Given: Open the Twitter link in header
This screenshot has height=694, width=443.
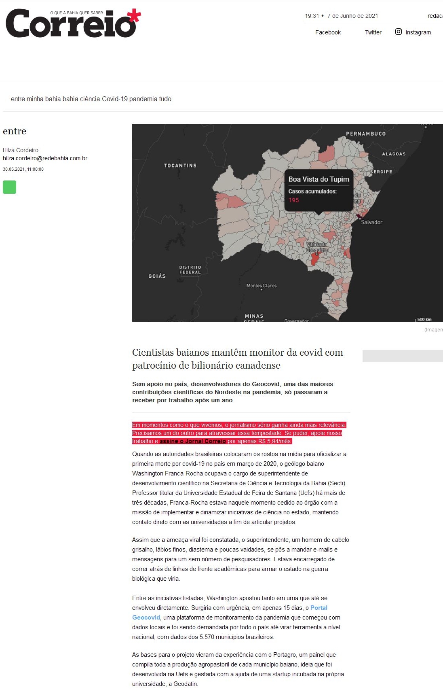Looking at the screenshot, I should pos(373,32).
